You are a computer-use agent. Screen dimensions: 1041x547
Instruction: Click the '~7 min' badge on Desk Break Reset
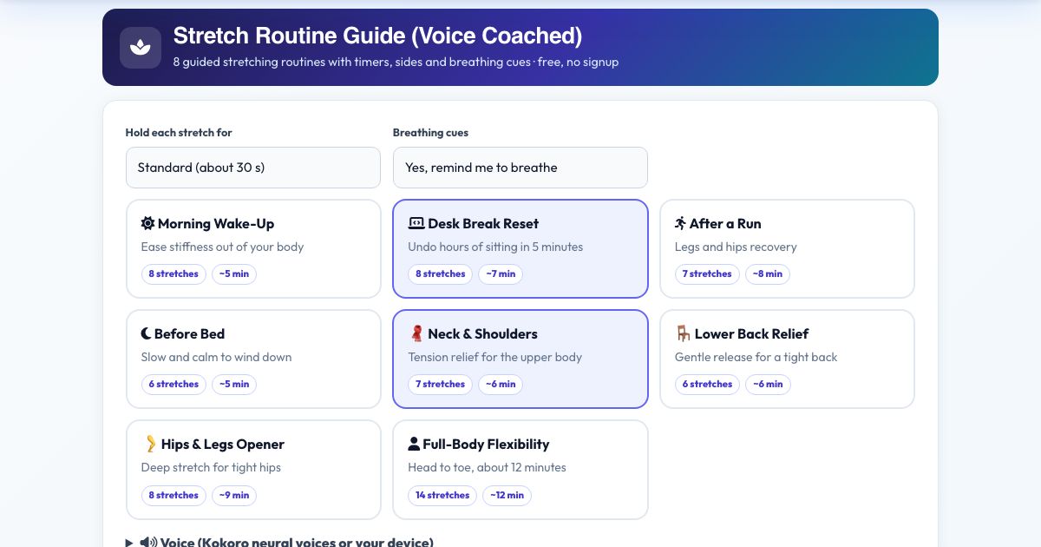click(x=501, y=273)
